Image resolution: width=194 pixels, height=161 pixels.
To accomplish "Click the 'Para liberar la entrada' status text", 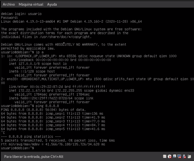I will coord(34,156).
